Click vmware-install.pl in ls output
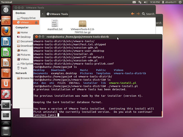The image size is (183, 137). pos(123,83)
